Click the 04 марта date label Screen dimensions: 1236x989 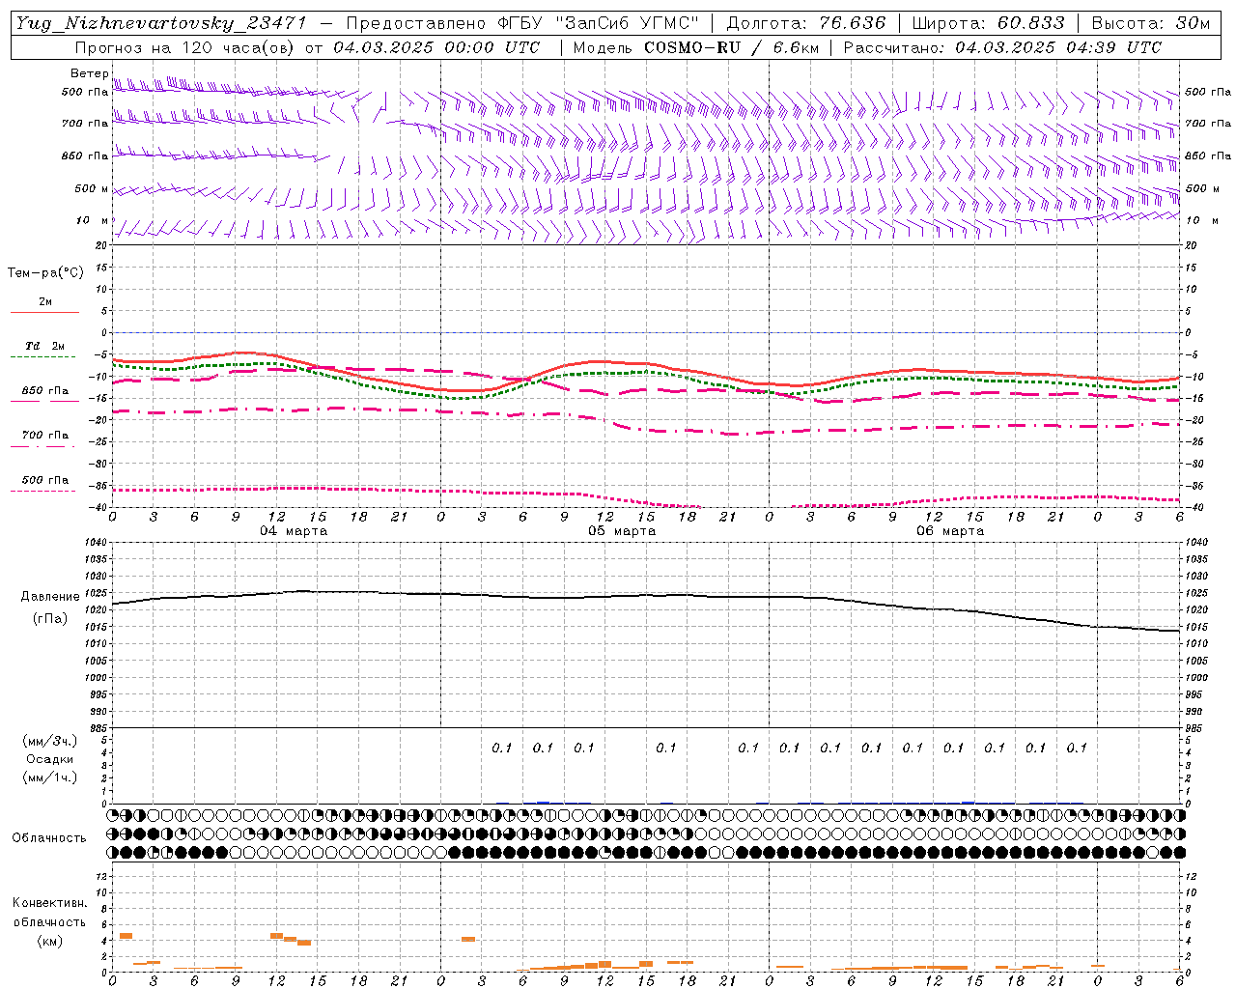pyautogui.click(x=294, y=531)
